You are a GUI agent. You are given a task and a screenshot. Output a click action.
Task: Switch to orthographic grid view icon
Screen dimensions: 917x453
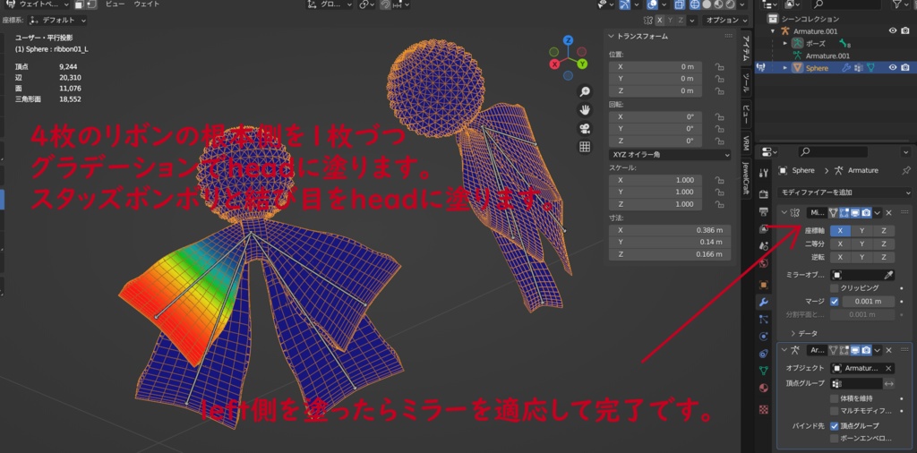584,147
